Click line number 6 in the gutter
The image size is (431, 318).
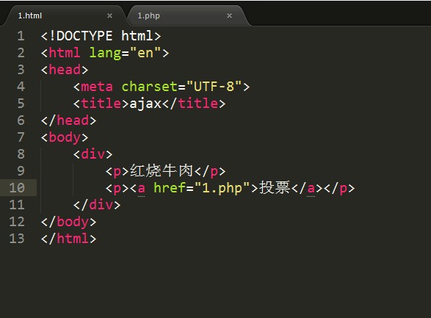(x=21, y=120)
